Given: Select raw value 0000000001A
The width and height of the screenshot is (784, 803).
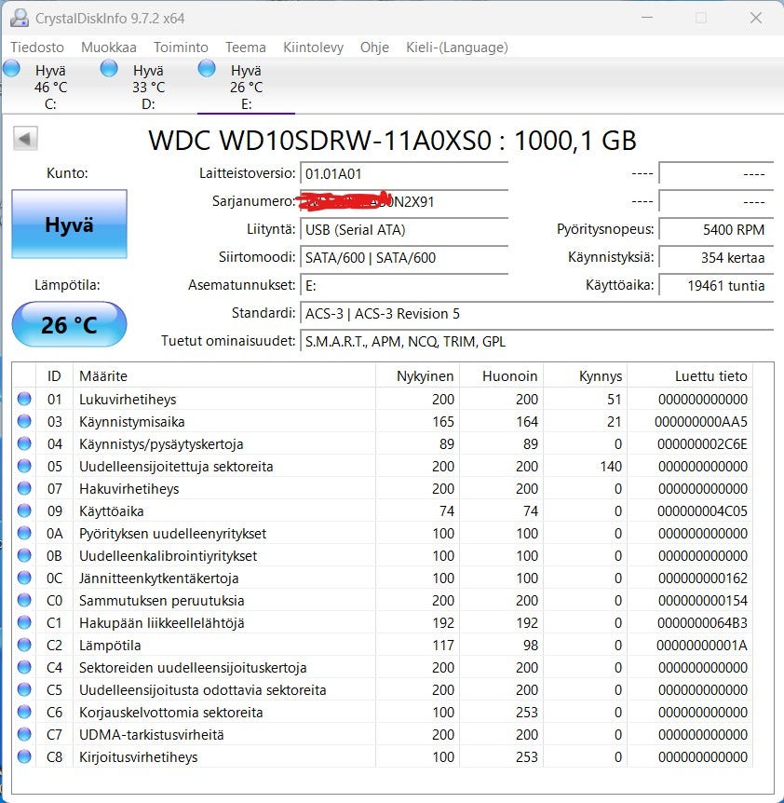Looking at the screenshot, I should (702, 646).
